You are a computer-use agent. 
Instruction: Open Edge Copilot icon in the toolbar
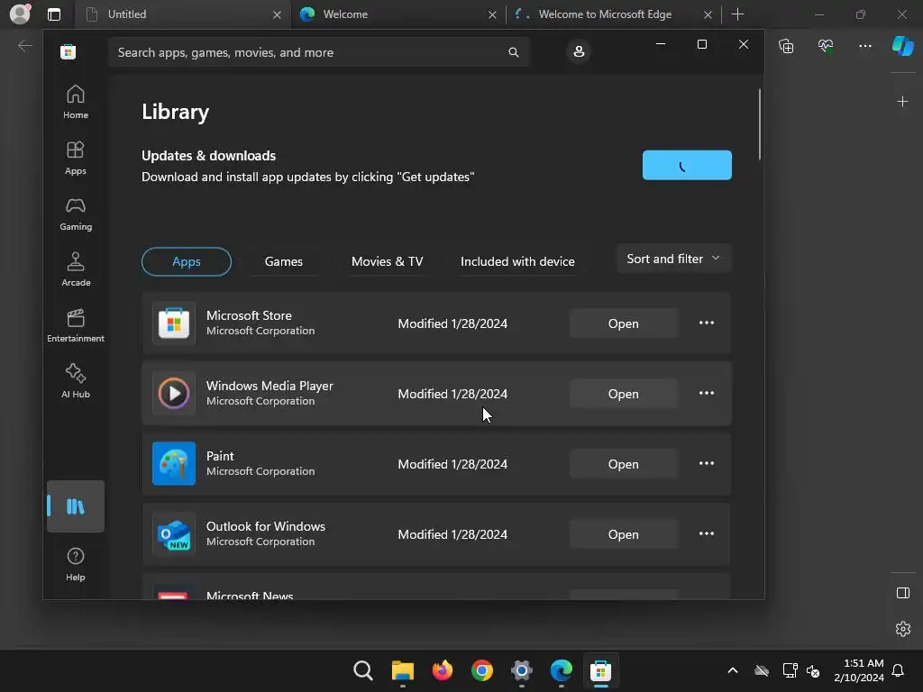902,45
